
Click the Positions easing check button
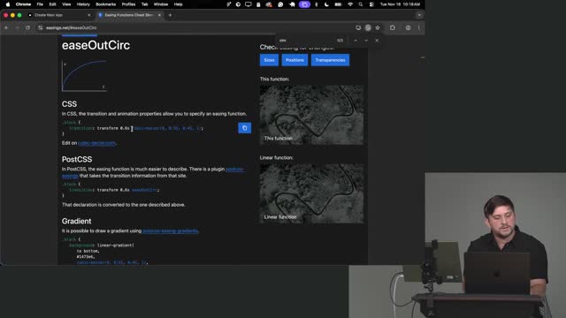tap(294, 60)
